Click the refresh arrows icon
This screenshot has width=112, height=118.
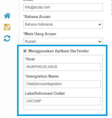coord(7,38)
